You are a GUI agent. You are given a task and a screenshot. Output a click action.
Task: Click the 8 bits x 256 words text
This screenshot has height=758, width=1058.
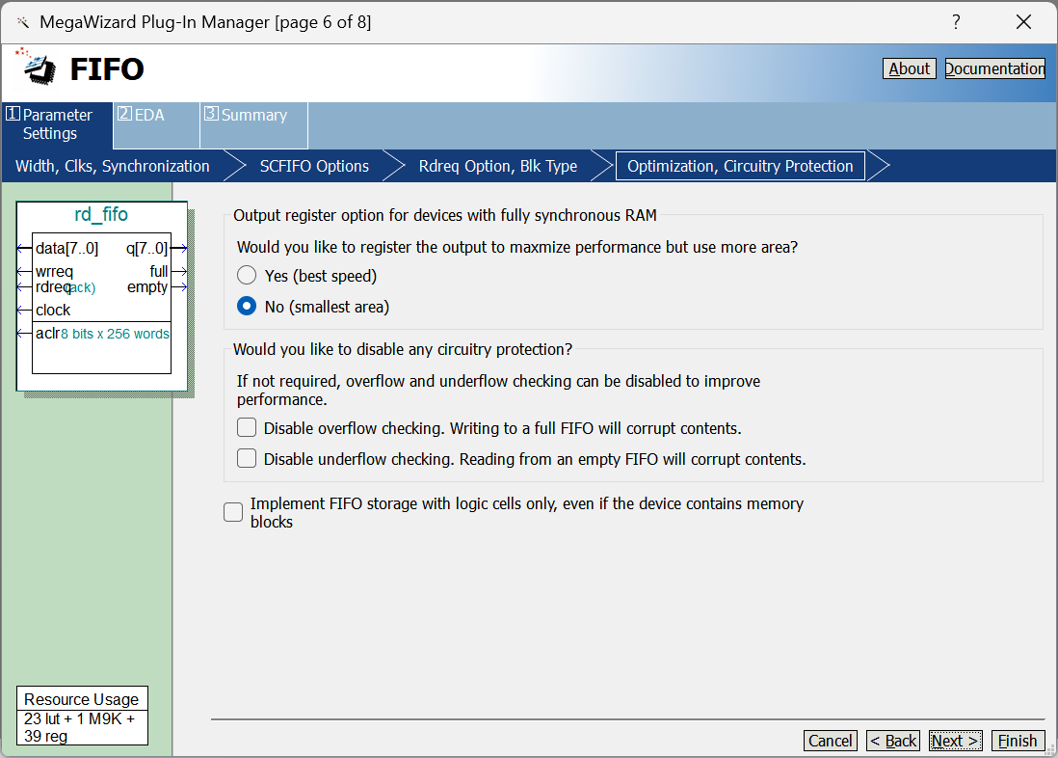click(115, 334)
